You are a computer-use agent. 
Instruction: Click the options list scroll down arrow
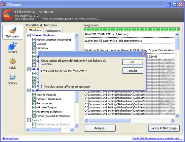tap(76, 125)
